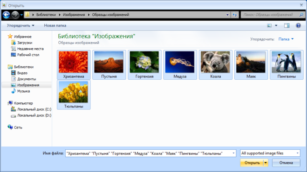Viewport: 307px width, 172px height.
Task: Click the Музыка note icon
Action: pyautogui.click(x=14, y=91)
